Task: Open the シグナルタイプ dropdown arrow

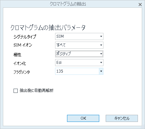Action: pyautogui.click(x=101, y=36)
